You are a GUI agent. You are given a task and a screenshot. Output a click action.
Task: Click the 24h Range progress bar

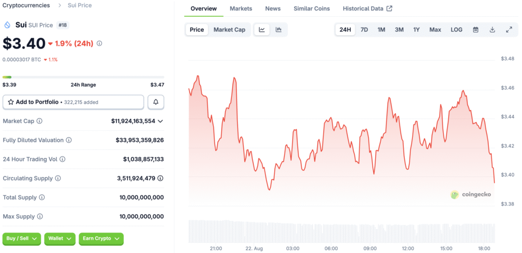click(83, 77)
